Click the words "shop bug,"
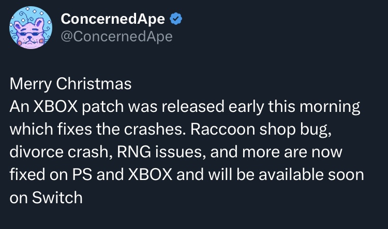Image resolution: width=388 pixels, height=229 pixels. tap(295, 130)
